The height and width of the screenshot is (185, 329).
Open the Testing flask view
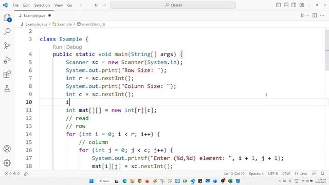[x=7, y=88]
